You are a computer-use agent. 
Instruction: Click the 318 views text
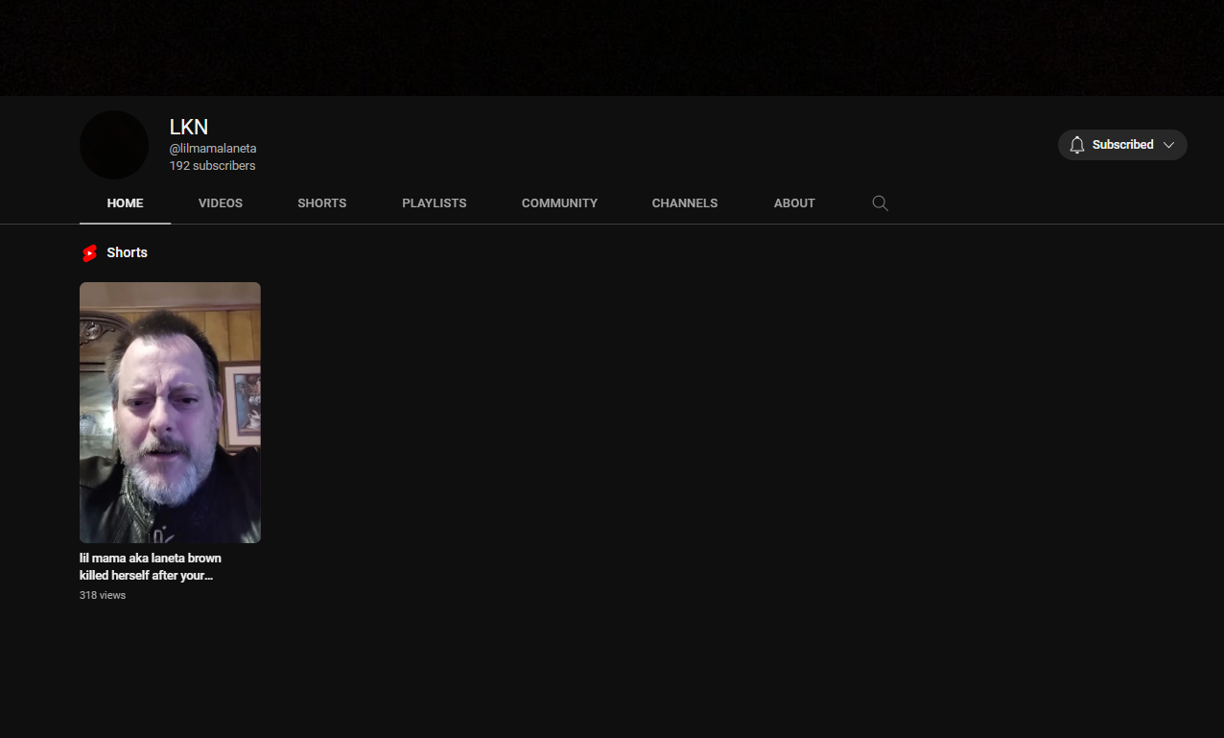pyautogui.click(x=103, y=595)
